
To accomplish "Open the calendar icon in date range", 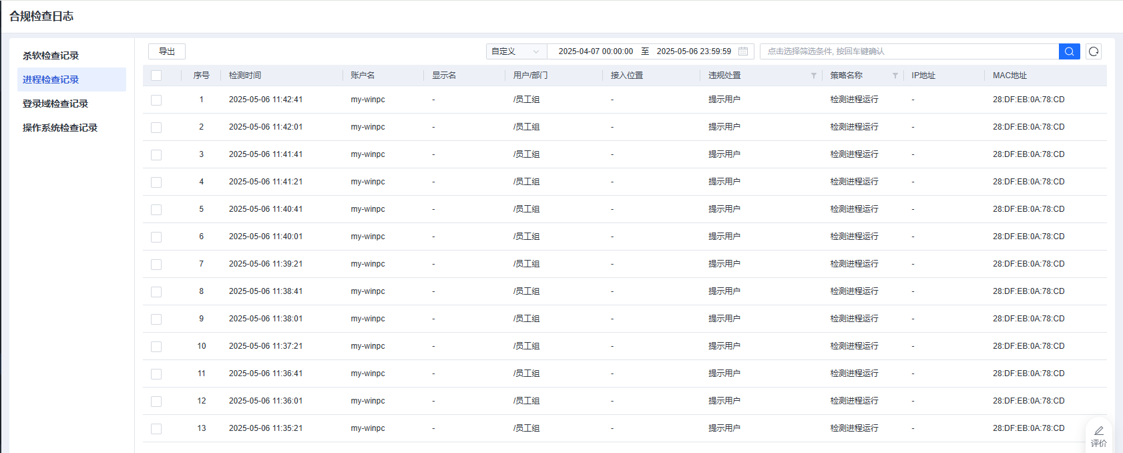I will 743,51.
